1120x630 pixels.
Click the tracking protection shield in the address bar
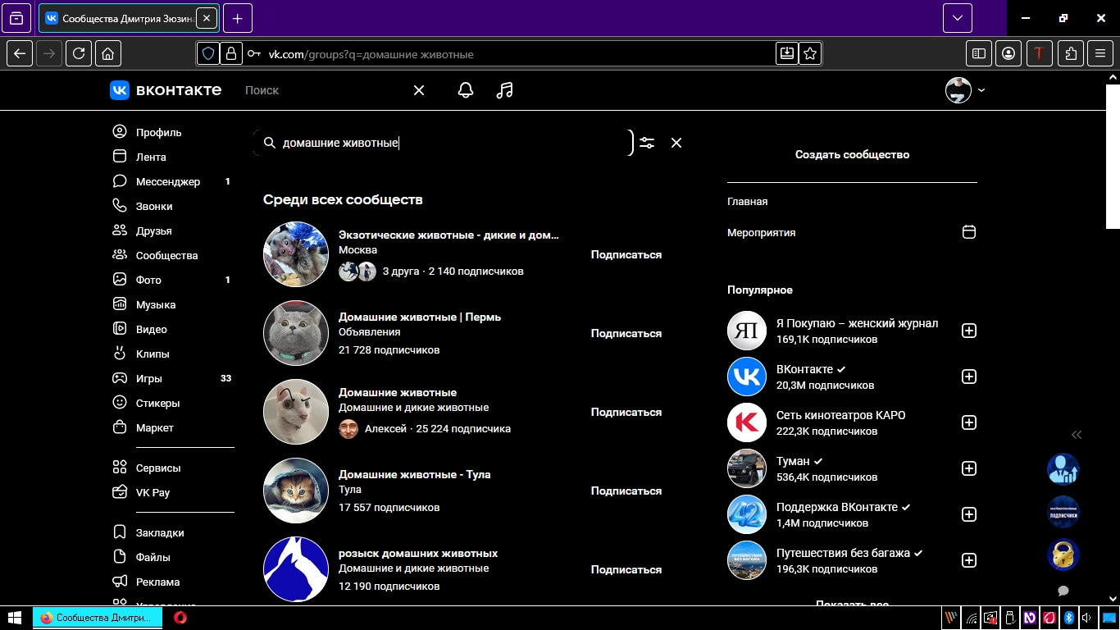tap(208, 53)
